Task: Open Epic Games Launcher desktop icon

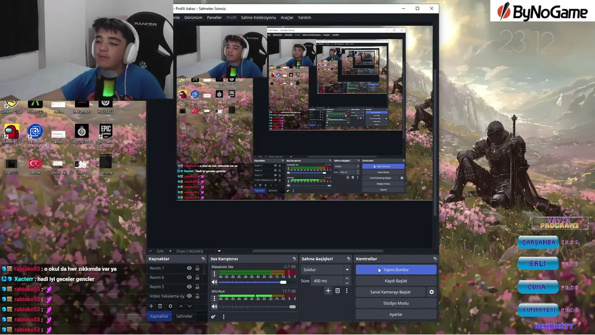Action: tap(106, 136)
